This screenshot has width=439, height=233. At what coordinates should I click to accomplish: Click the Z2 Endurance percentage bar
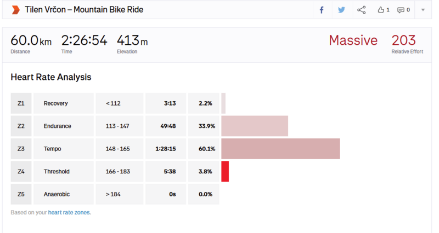click(x=255, y=126)
